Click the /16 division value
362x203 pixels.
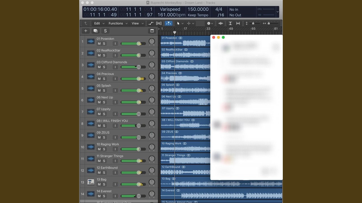[221, 15]
